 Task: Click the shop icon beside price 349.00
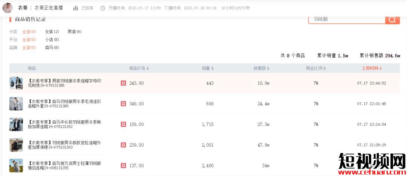(123, 104)
